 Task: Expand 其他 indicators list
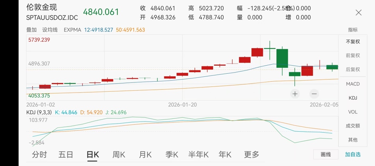coord(353,140)
